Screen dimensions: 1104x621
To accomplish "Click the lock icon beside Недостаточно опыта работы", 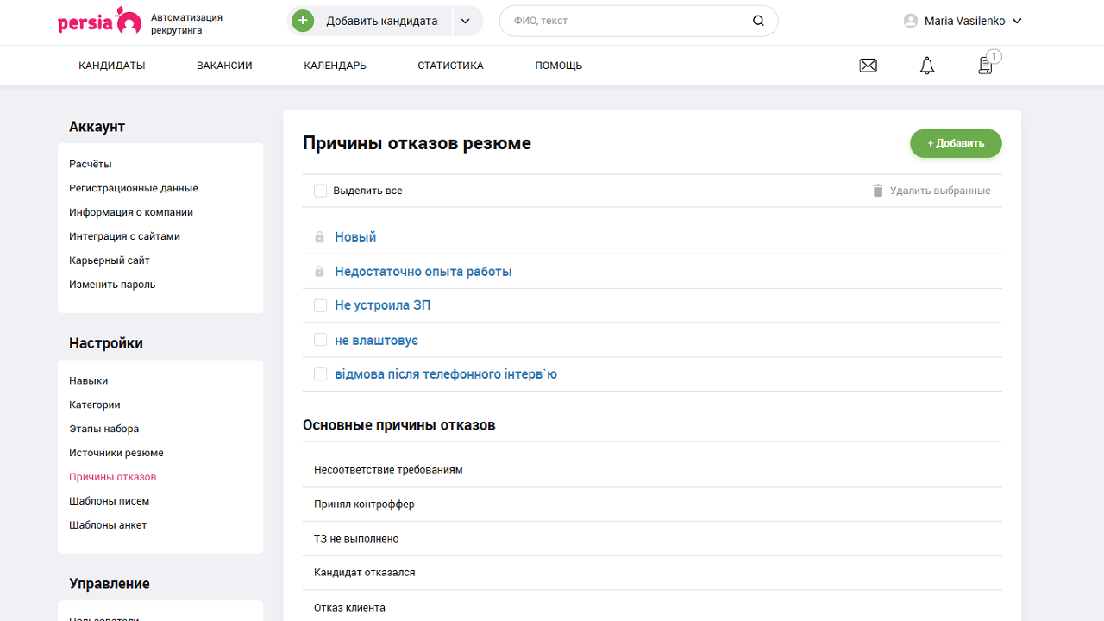I will 320,270.
